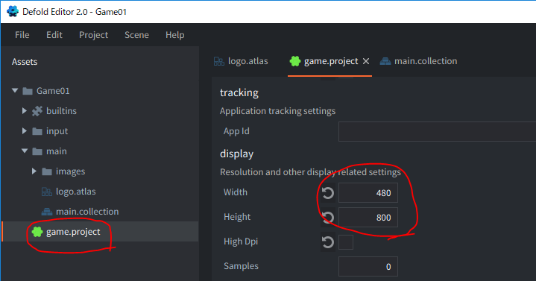Switch to the logo.atlas tab

(x=241, y=61)
